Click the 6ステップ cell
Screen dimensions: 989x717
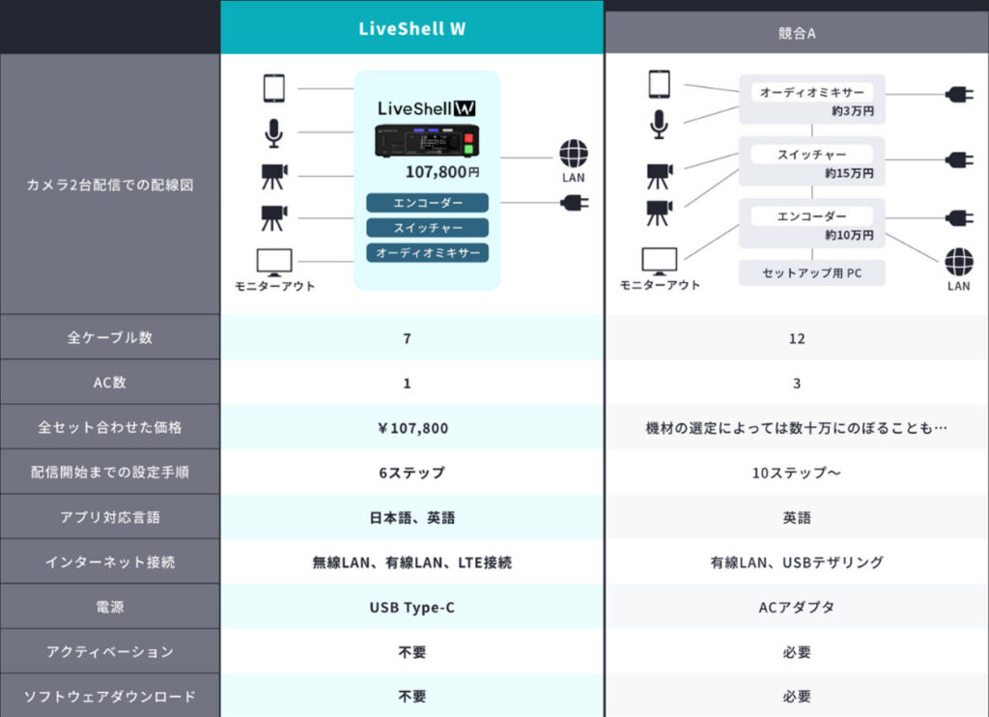click(x=411, y=473)
